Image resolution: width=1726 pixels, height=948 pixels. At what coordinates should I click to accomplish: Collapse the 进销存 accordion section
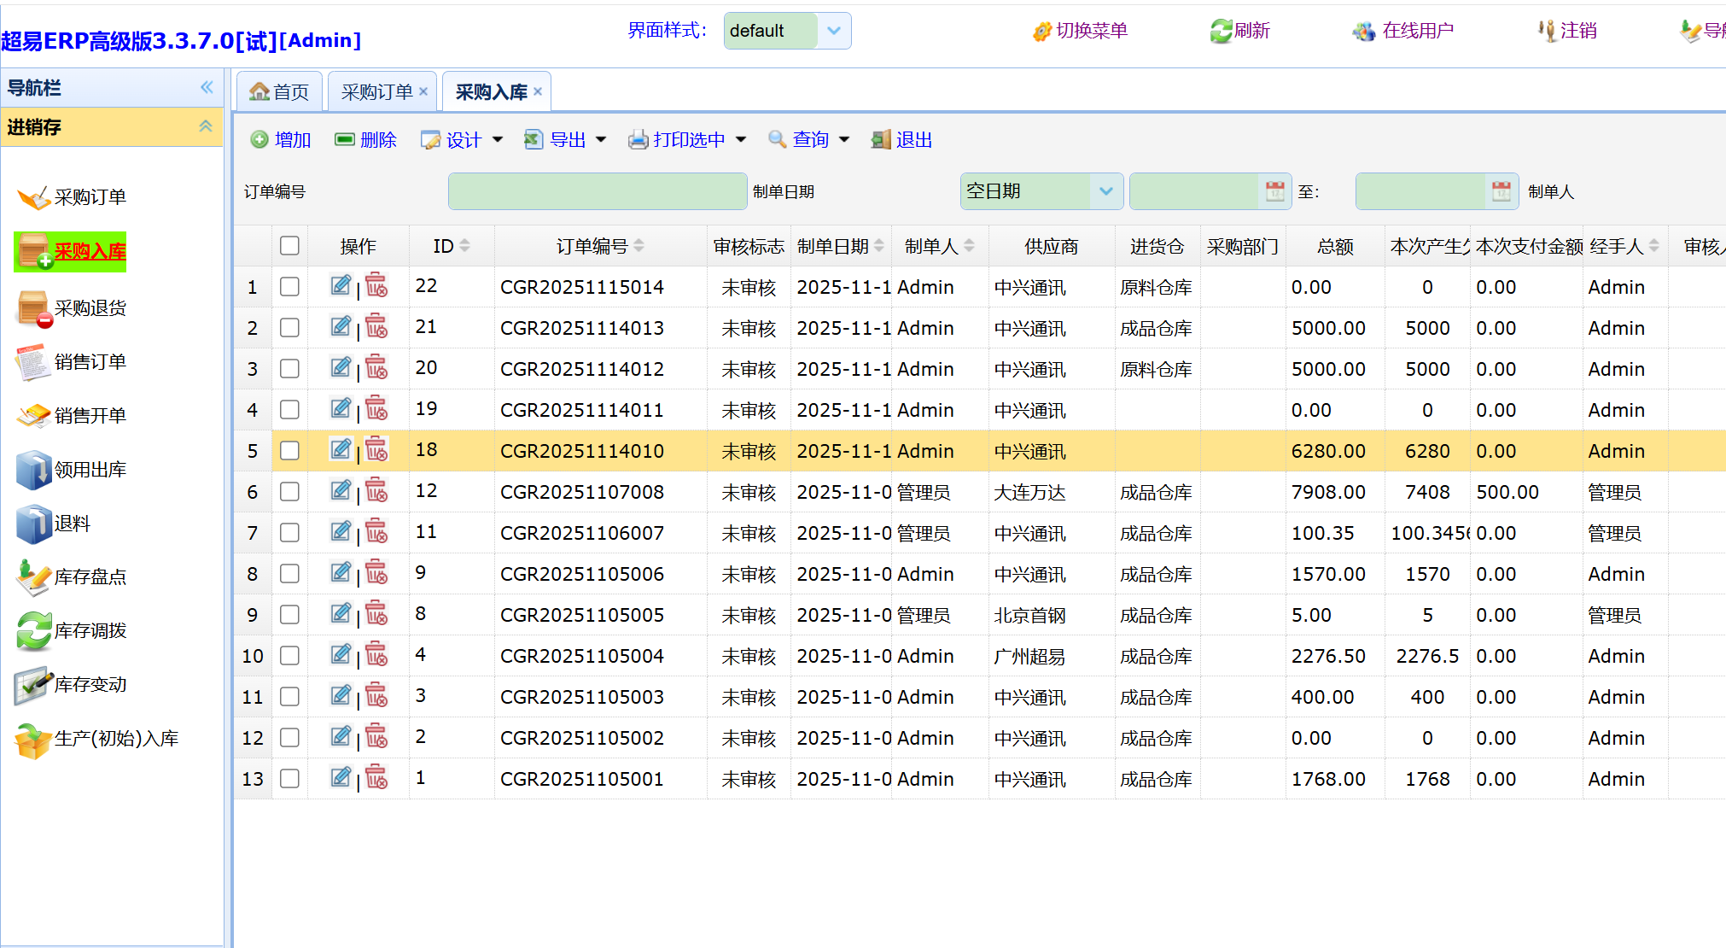[206, 126]
